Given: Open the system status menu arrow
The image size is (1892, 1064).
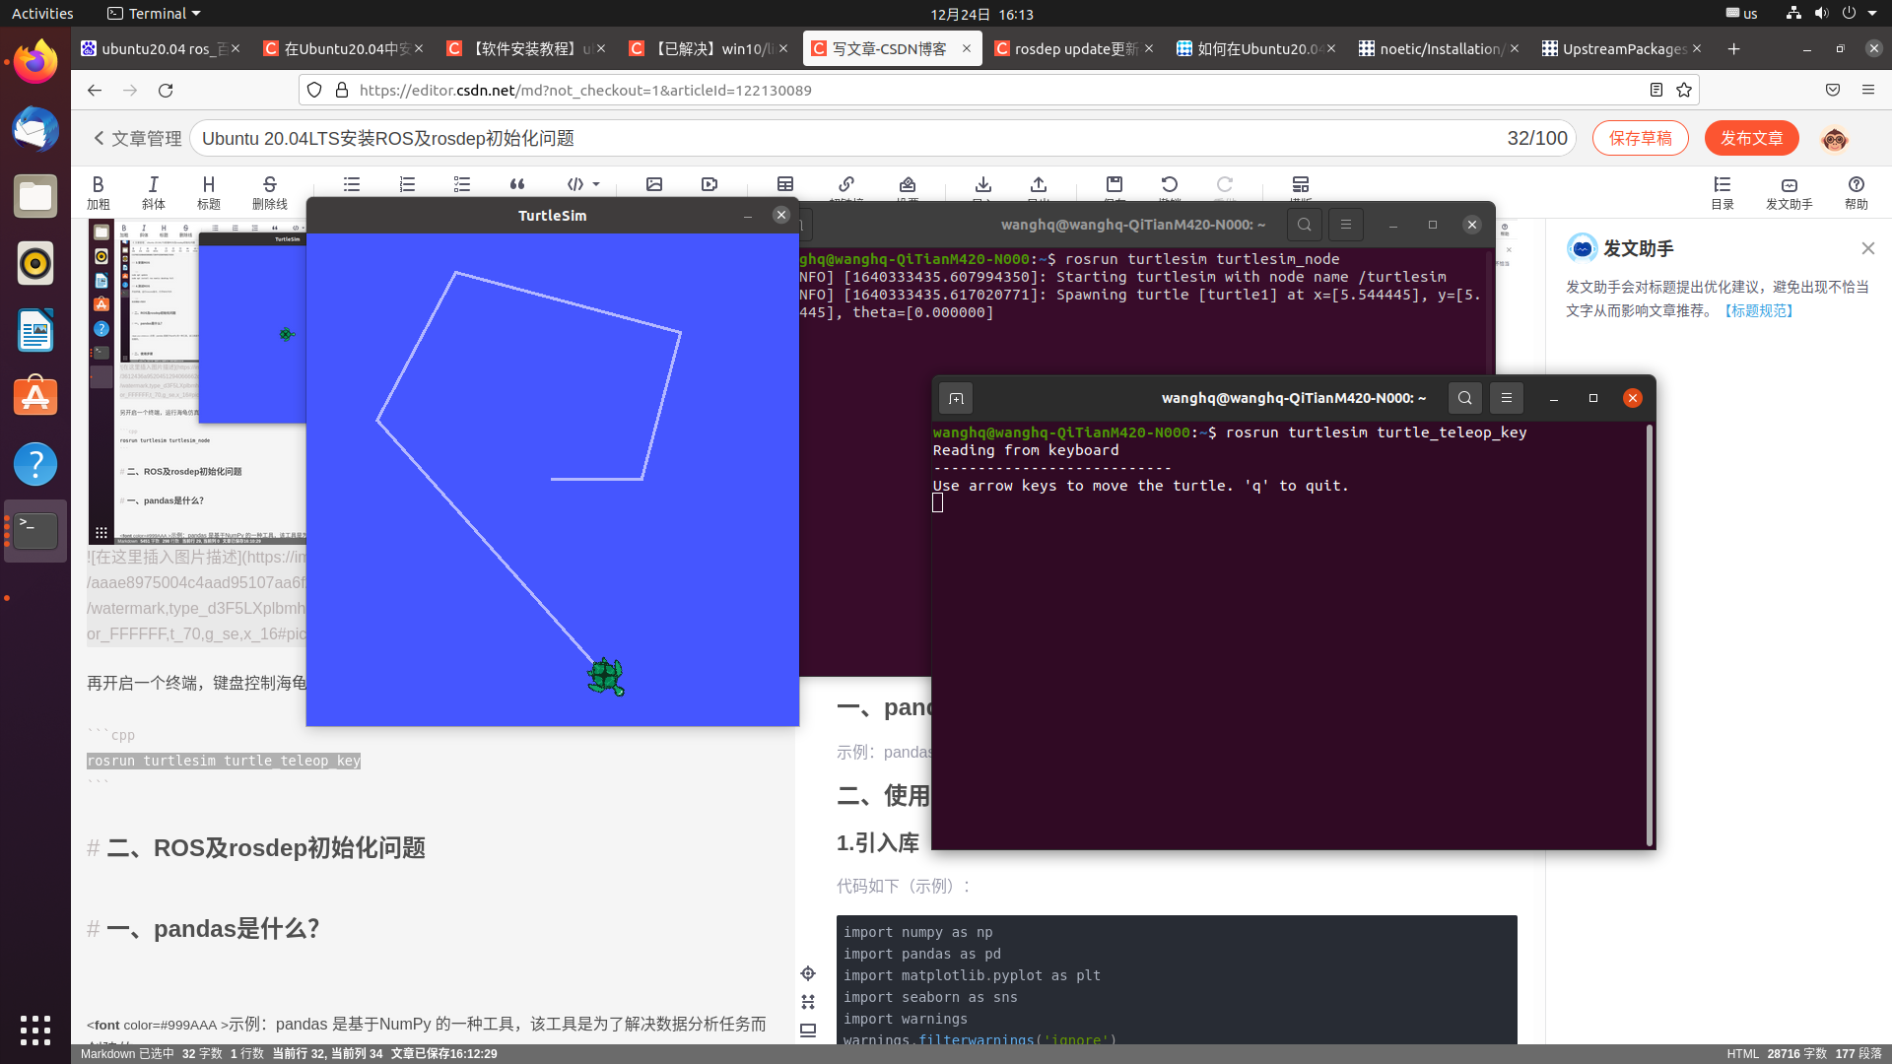Looking at the screenshot, I should 1872,14.
